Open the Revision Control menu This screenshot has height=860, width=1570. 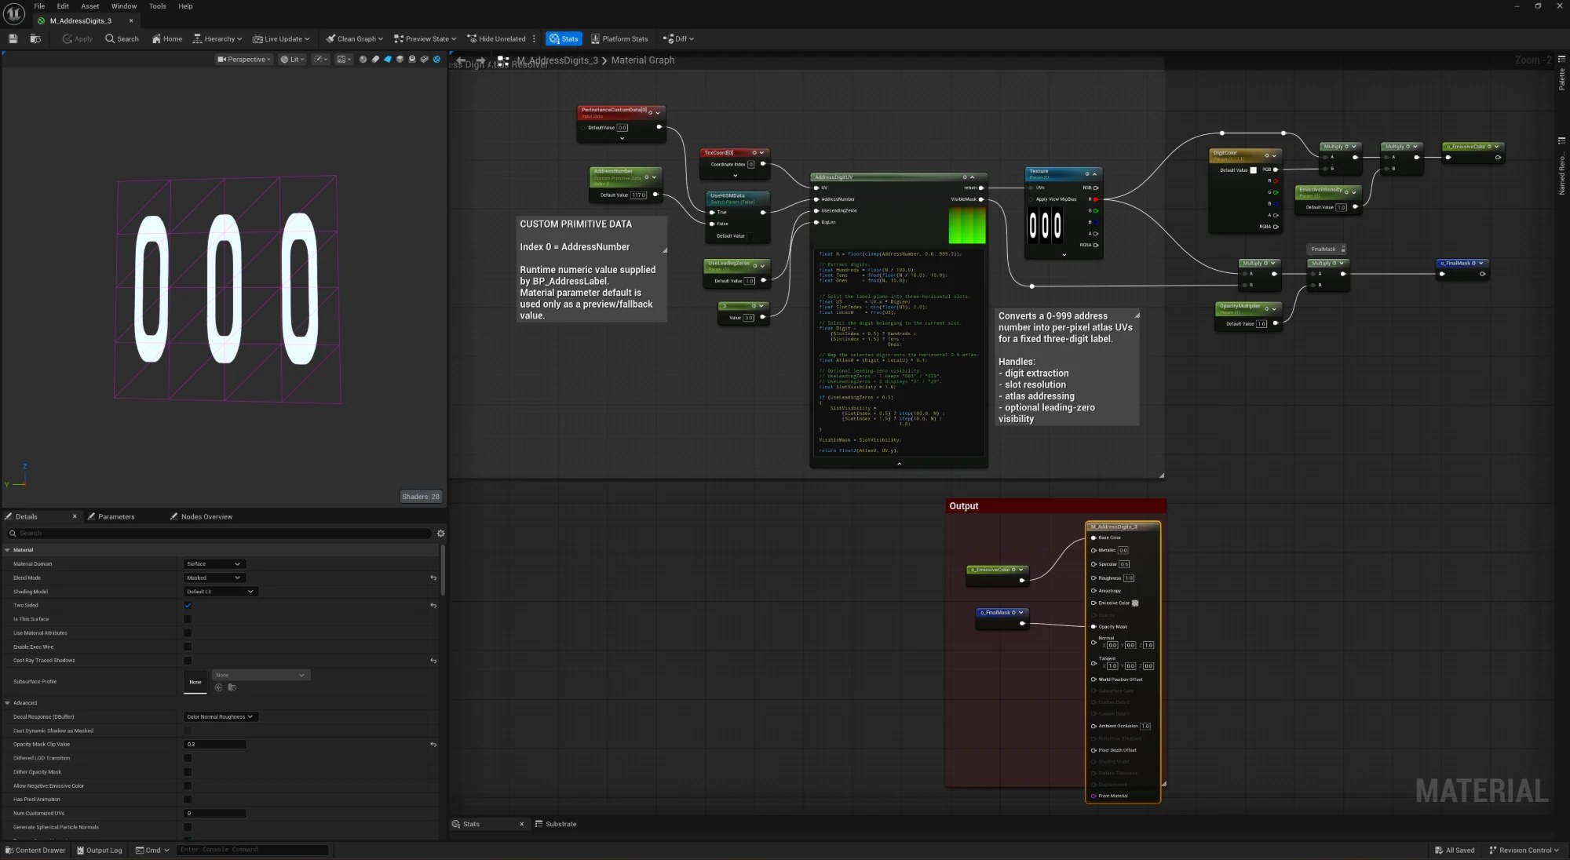coord(1524,850)
